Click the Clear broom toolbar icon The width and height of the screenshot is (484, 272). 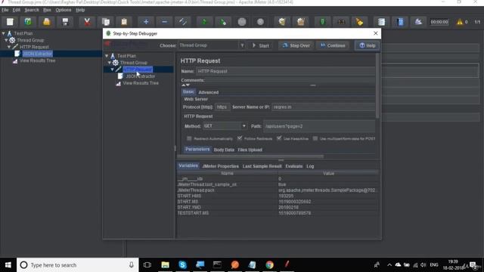[282, 22]
